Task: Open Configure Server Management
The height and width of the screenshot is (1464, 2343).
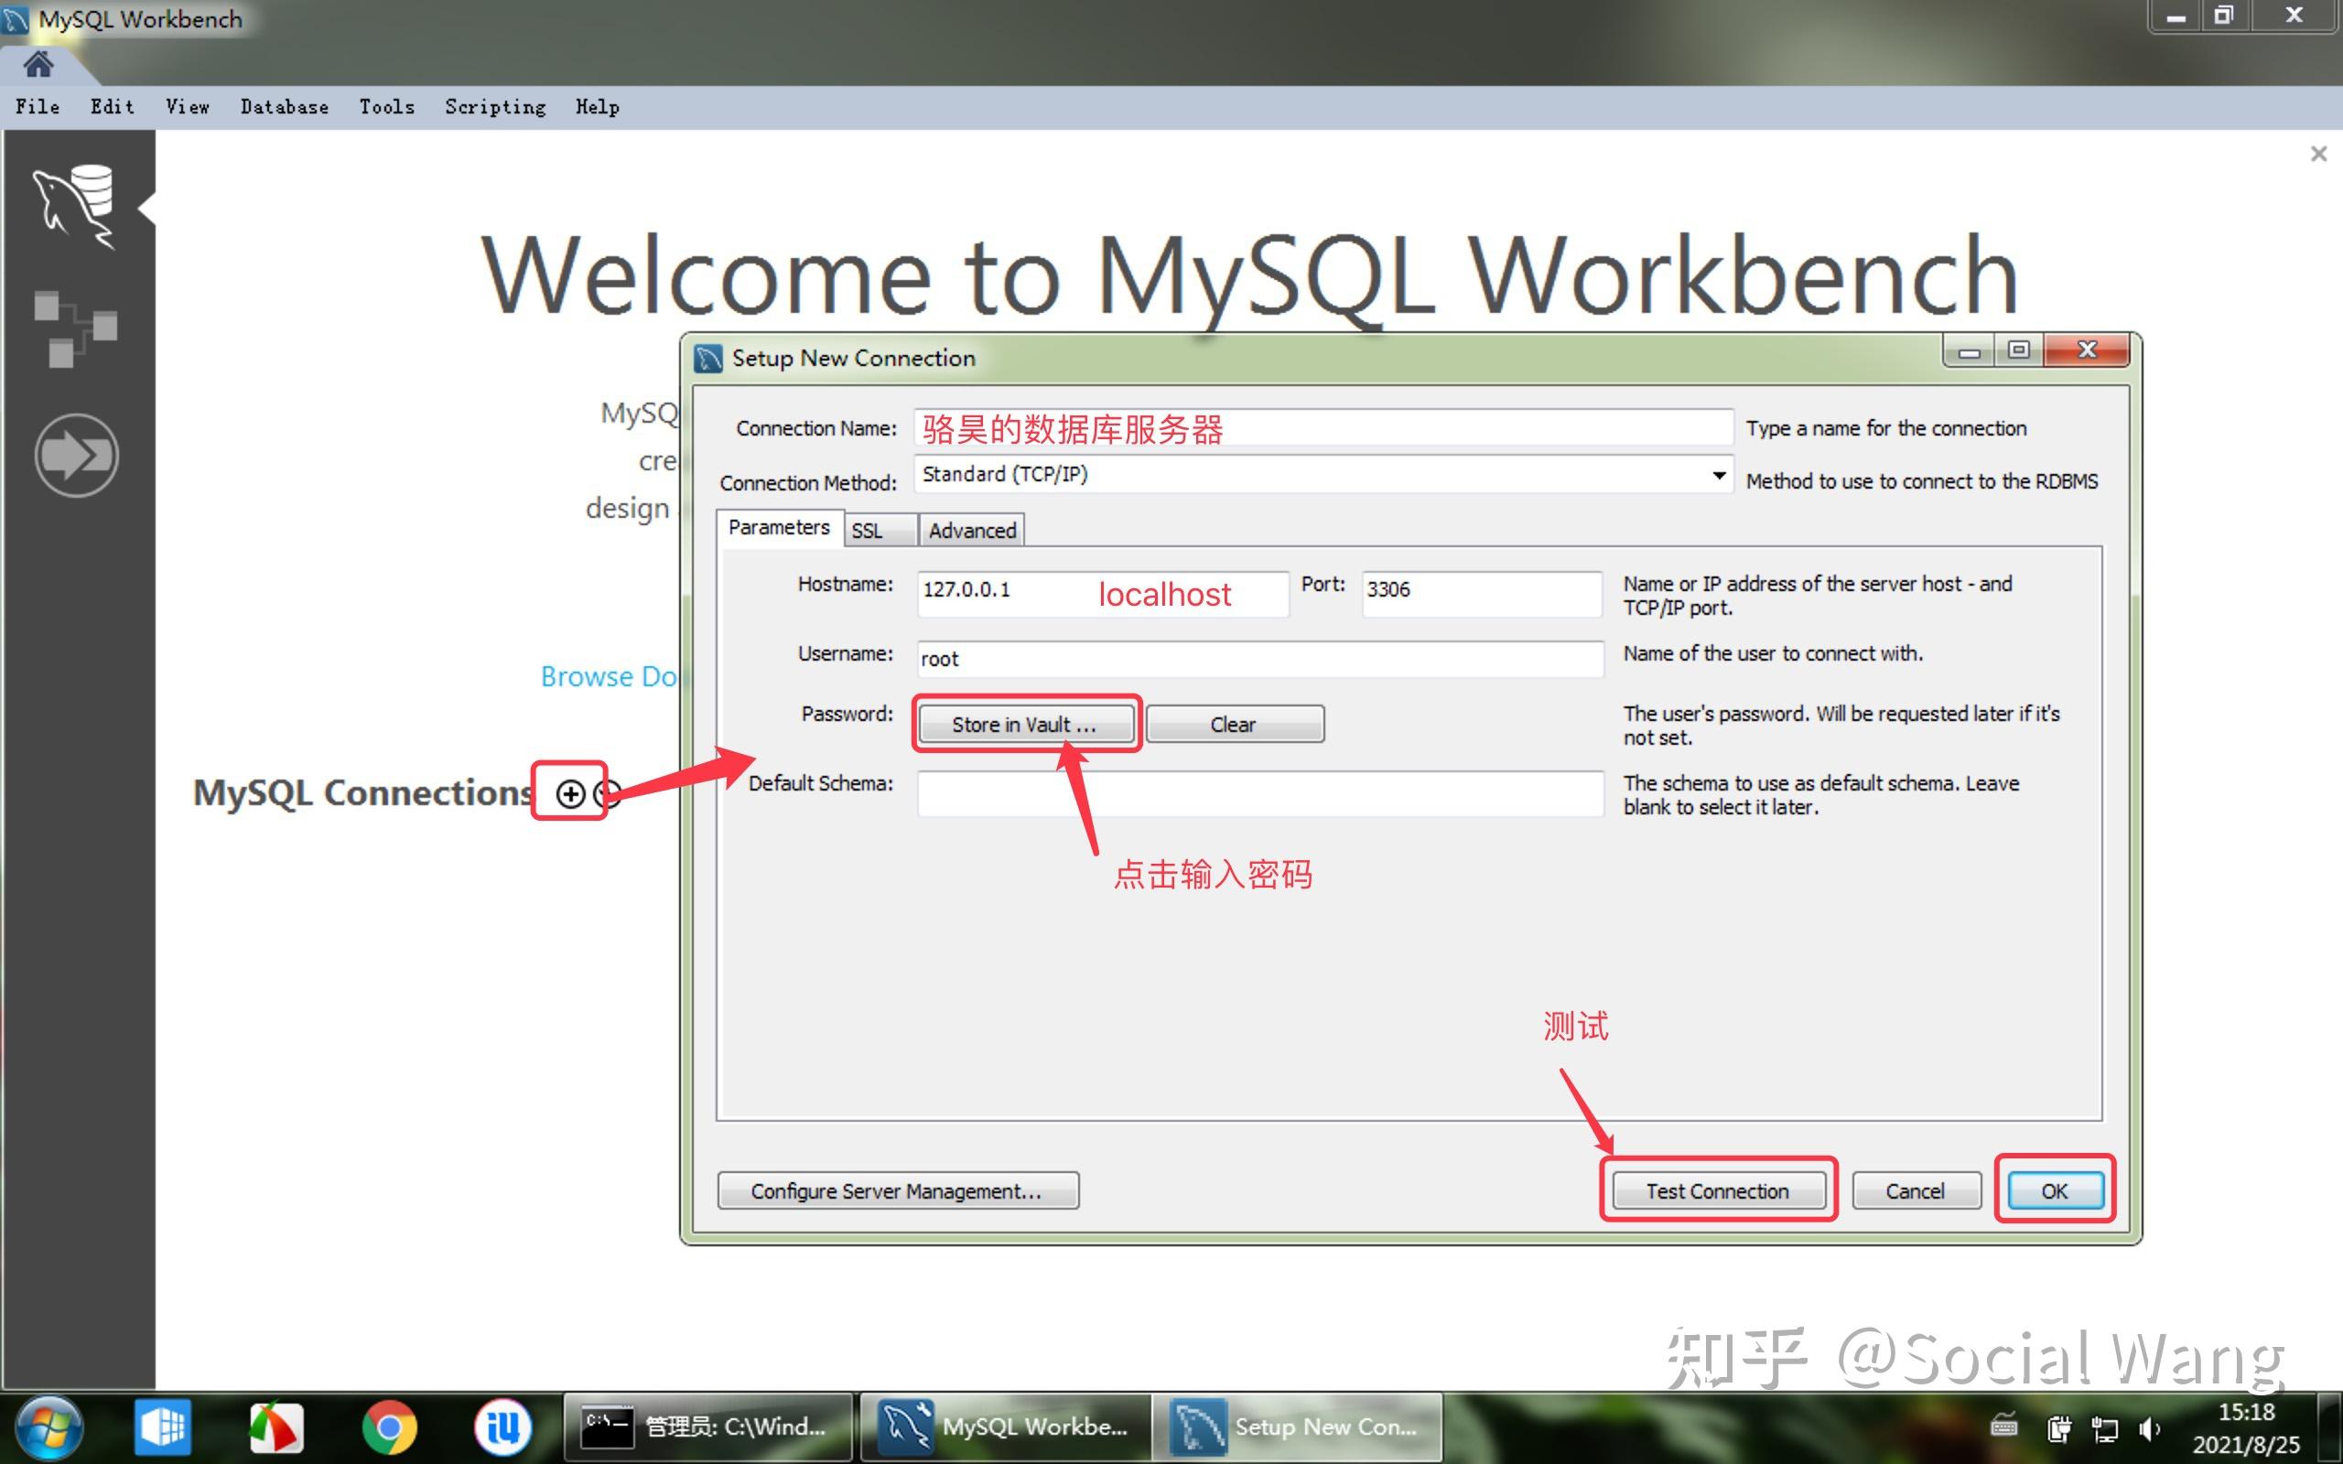Action: tap(898, 1191)
